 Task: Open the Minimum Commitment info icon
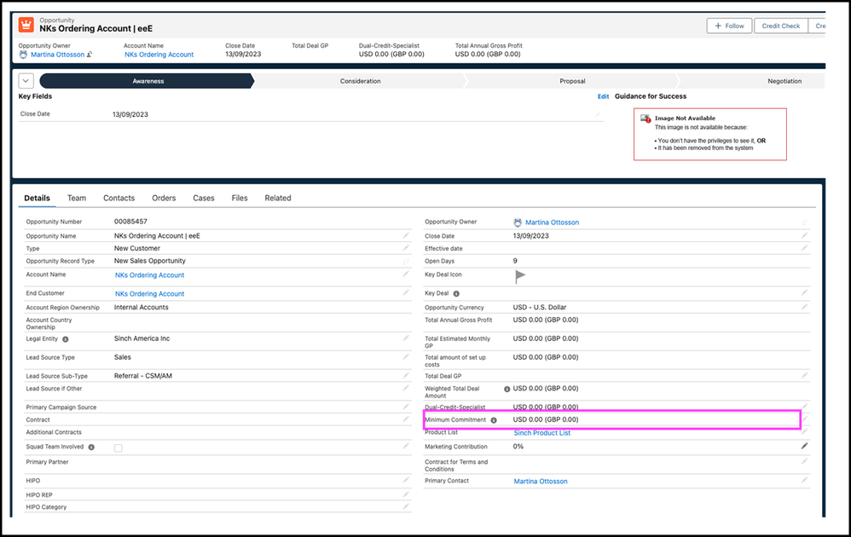[494, 420]
